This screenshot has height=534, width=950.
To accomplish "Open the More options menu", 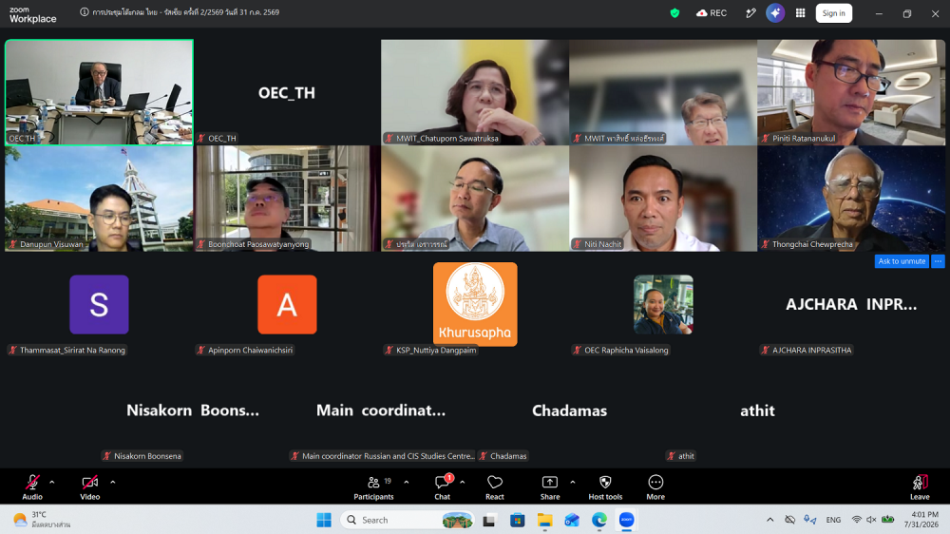I will (655, 486).
